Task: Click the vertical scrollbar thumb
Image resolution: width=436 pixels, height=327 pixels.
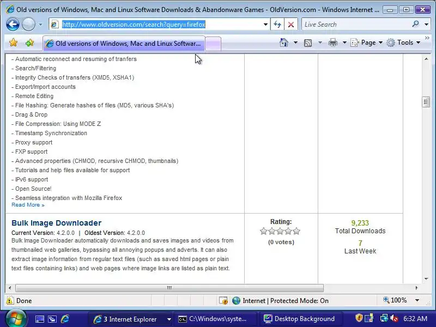Action: coord(426,102)
